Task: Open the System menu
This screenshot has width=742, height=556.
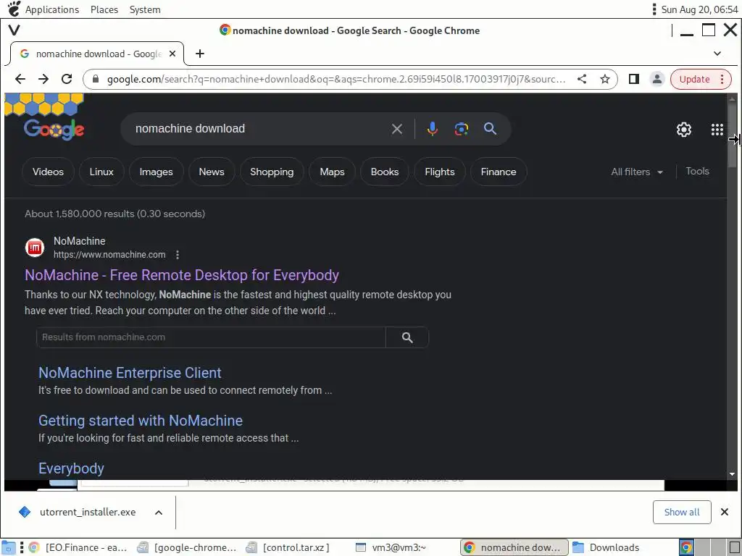Action: [145, 9]
